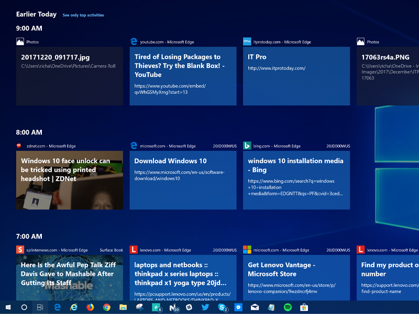This screenshot has width=419, height=314.
Task: Launch Firefox from the taskbar
Action: 90,307
